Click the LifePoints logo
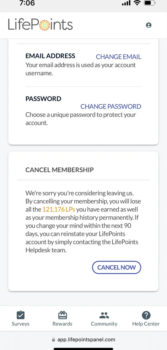 tap(40, 24)
